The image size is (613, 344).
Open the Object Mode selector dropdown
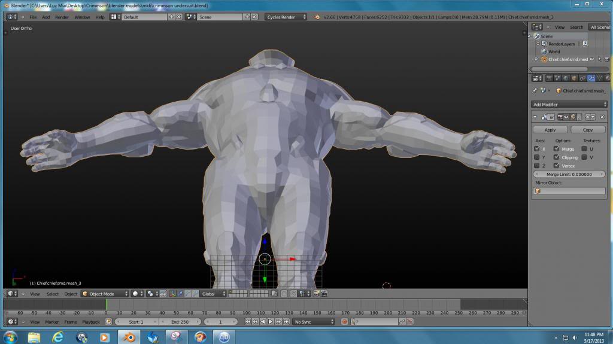(105, 294)
